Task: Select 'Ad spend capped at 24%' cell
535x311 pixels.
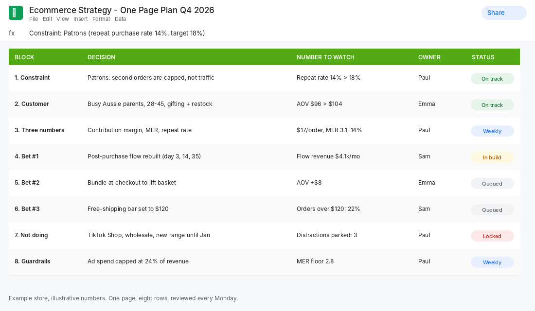Action: tap(138, 261)
